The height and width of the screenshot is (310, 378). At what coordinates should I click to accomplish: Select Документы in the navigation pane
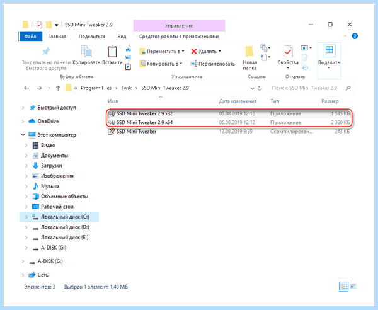coord(54,156)
